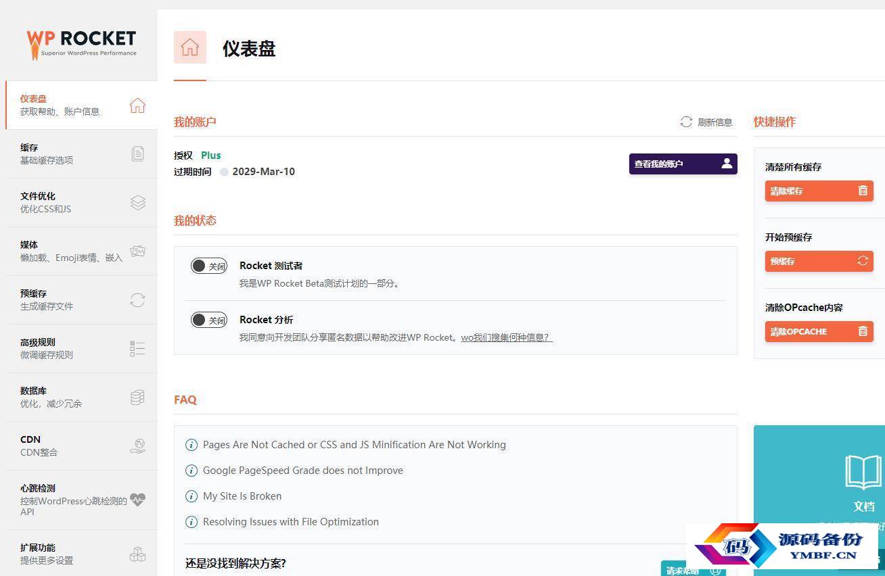Toggle the Rocket 分析 switch
This screenshot has height=576, width=885.
pos(208,320)
